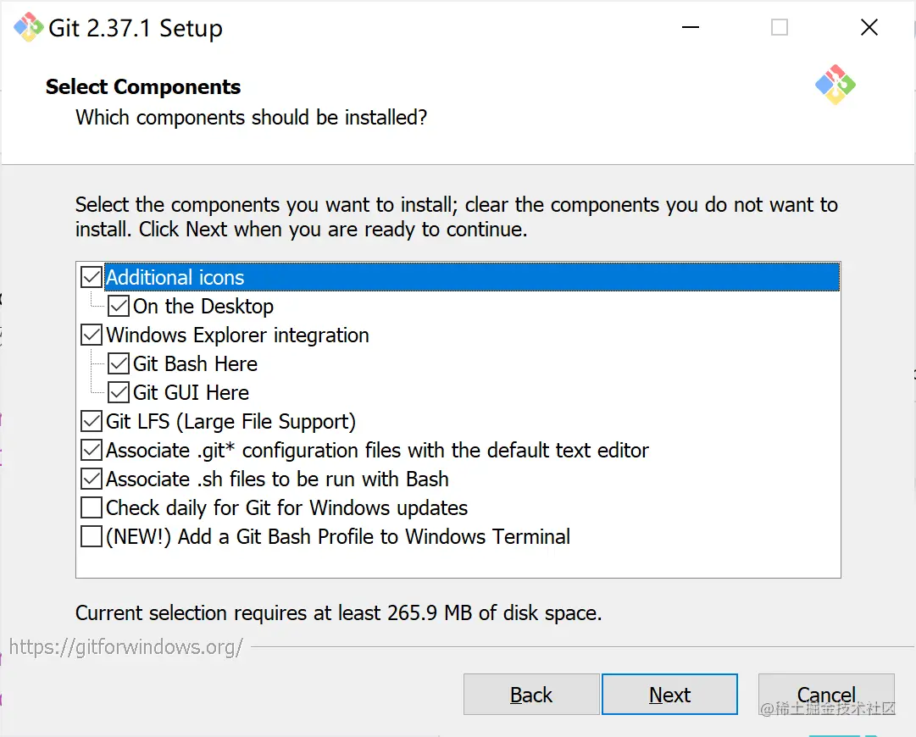Enable Add Git Bash Profile to Terminal

tap(92, 536)
